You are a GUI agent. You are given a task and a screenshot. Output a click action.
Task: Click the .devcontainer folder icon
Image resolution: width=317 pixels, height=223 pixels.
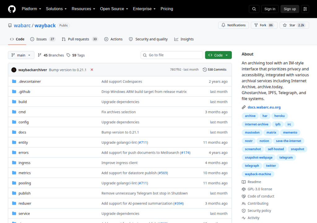(x=14, y=81)
